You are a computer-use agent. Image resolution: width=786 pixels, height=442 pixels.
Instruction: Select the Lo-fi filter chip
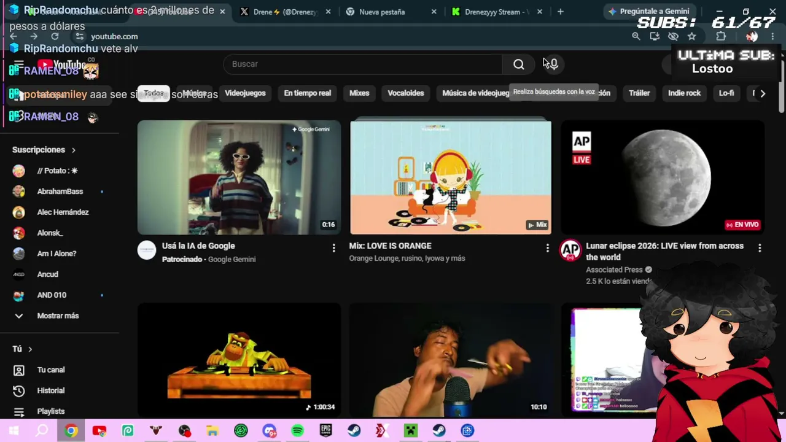pyautogui.click(x=726, y=93)
